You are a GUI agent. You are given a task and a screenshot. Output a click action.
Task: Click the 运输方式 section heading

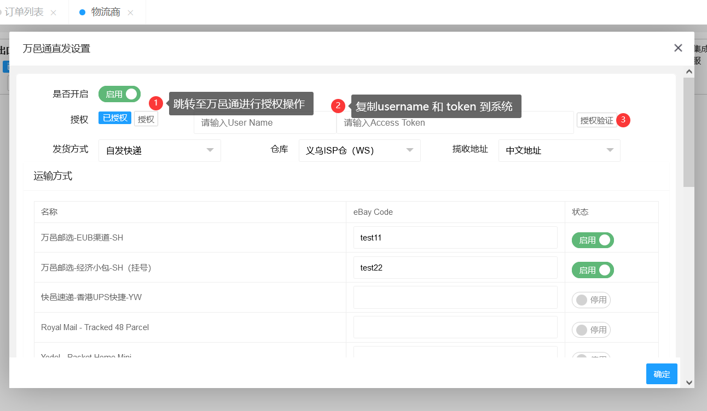point(53,176)
